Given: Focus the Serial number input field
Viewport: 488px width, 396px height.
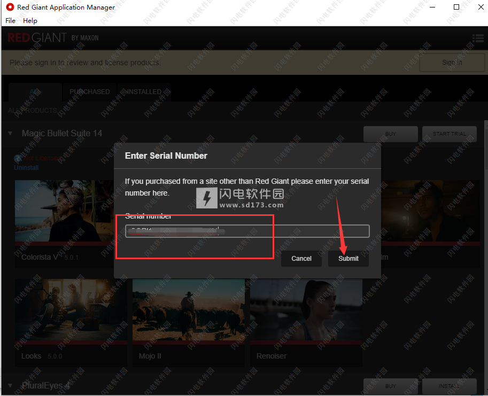Looking at the screenshot, I should pyautogui.click(x=247, y=231).
